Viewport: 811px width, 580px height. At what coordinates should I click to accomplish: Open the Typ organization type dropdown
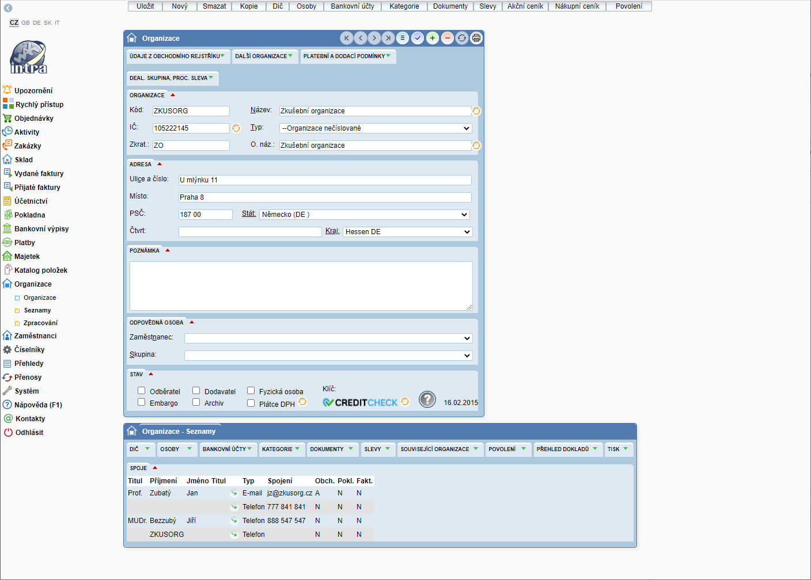[376, 128]
